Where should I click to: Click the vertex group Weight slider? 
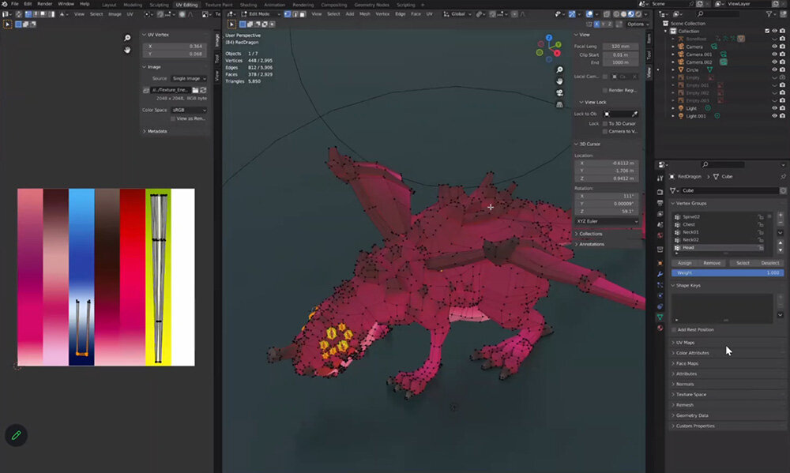(728, 272)
